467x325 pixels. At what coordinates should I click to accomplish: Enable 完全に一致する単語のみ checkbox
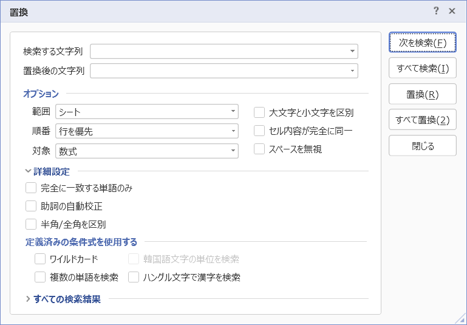(31, 188)
